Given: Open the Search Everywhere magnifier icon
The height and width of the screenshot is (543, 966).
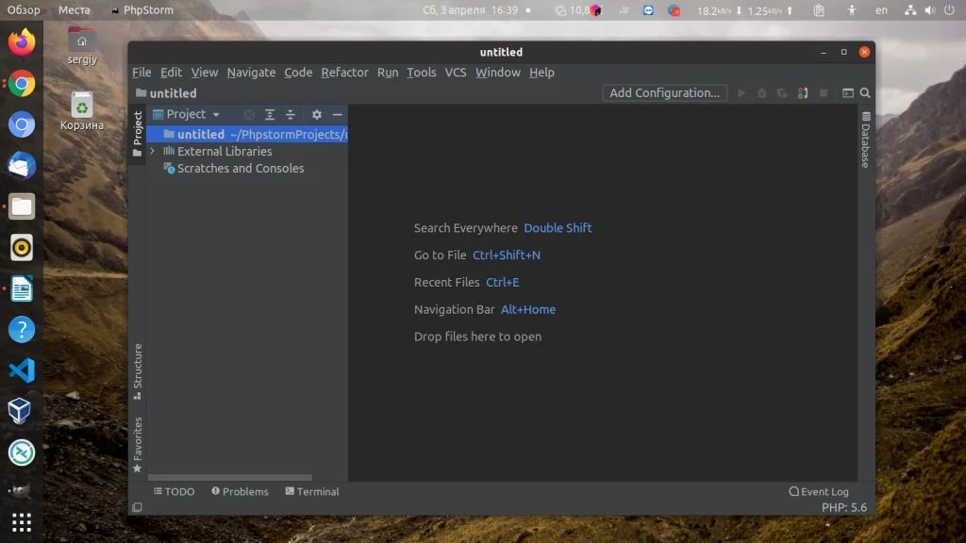Looking at the screenshot, I should (x=864, y=93).
